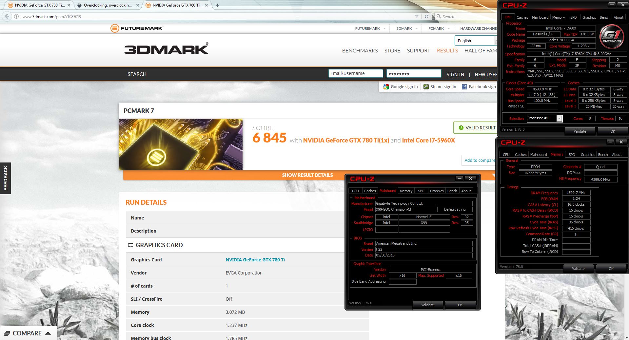Viewport: 629px width, 340px height.
Task: Click the 6 845 score value
Action: click(269, 138)
